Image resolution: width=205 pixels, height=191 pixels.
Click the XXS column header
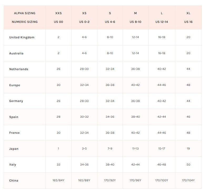[58, 13]
